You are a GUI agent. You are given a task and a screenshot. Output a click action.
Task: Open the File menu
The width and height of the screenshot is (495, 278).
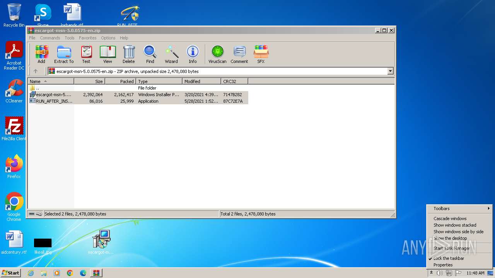pos(32,38)
